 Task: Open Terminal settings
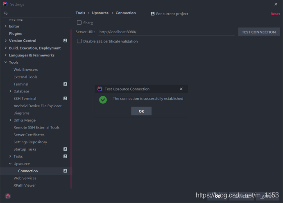click(x=21, y=84)
